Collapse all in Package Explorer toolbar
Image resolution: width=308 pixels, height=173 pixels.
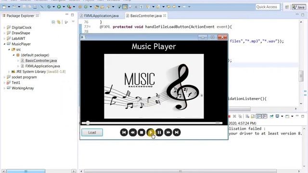(x=53, y=22)
